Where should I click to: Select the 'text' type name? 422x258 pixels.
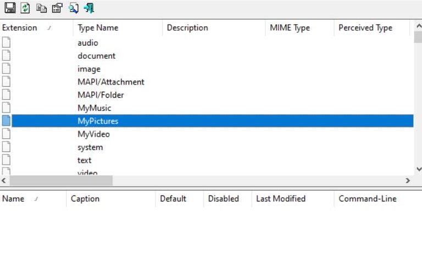[x=84, y=160]
